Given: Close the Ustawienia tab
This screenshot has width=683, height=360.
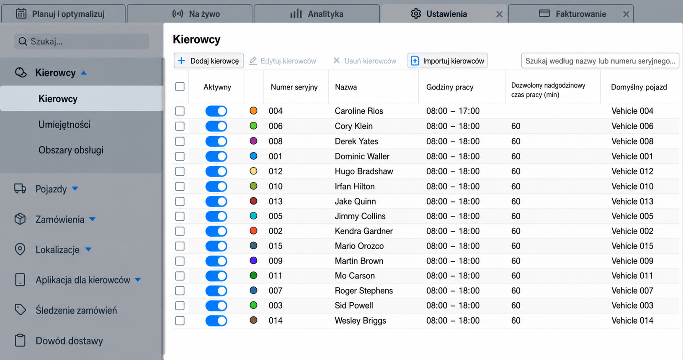Looking at the screenshot, I should 499,14.
